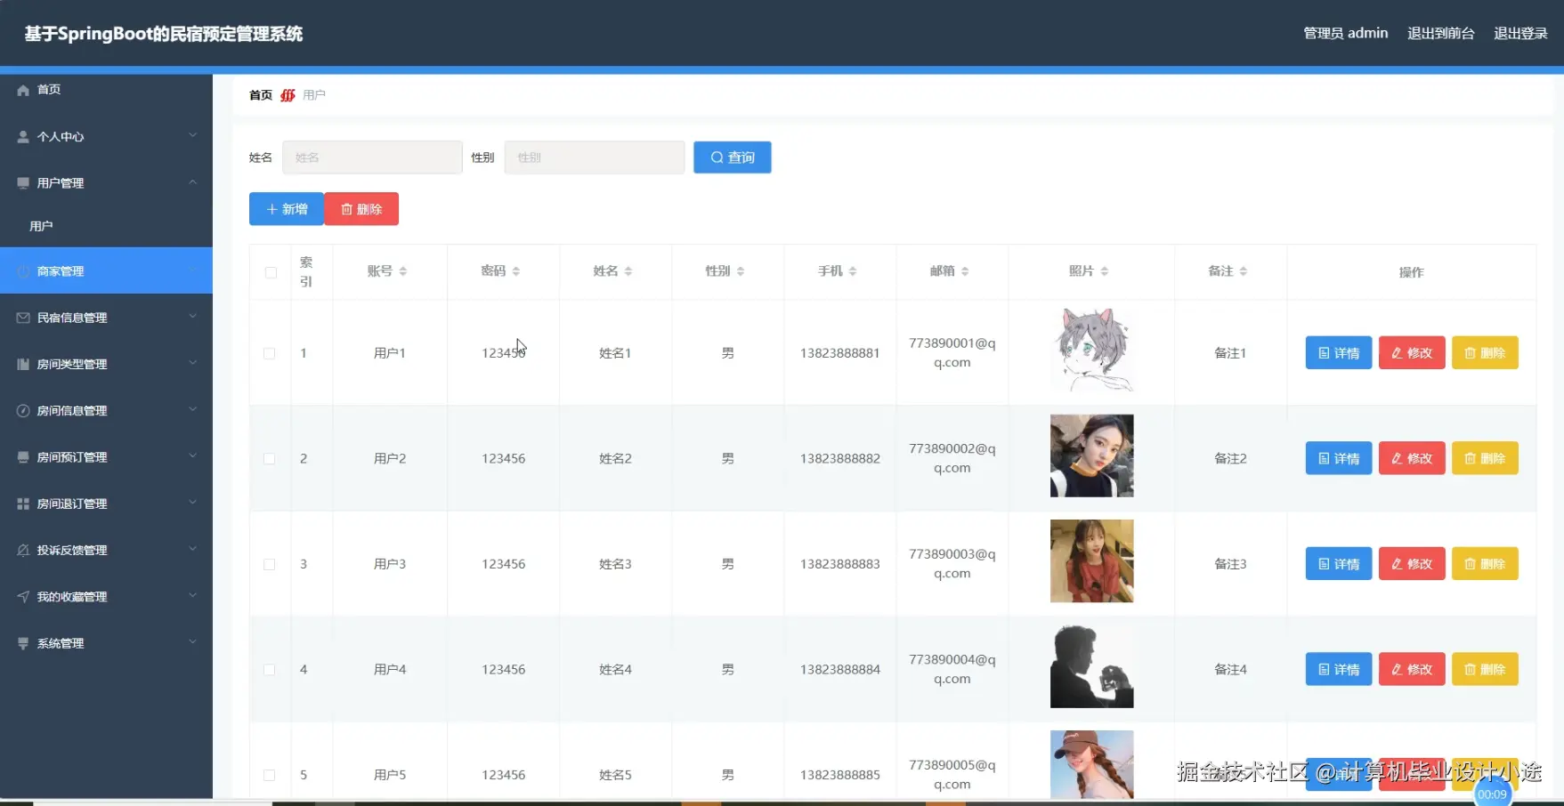Screen dimensions: 1564x806
Task: Toggle the select-all checkbox in table header
Action: [271, 272]
